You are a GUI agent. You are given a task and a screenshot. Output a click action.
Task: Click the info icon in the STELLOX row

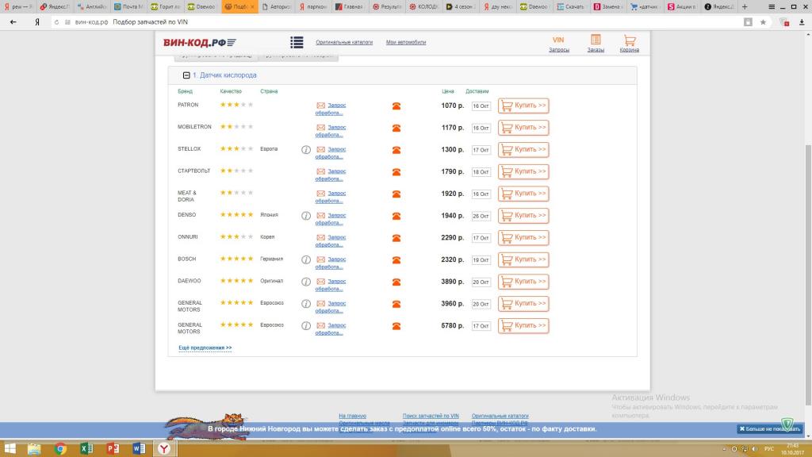[306, 149]
